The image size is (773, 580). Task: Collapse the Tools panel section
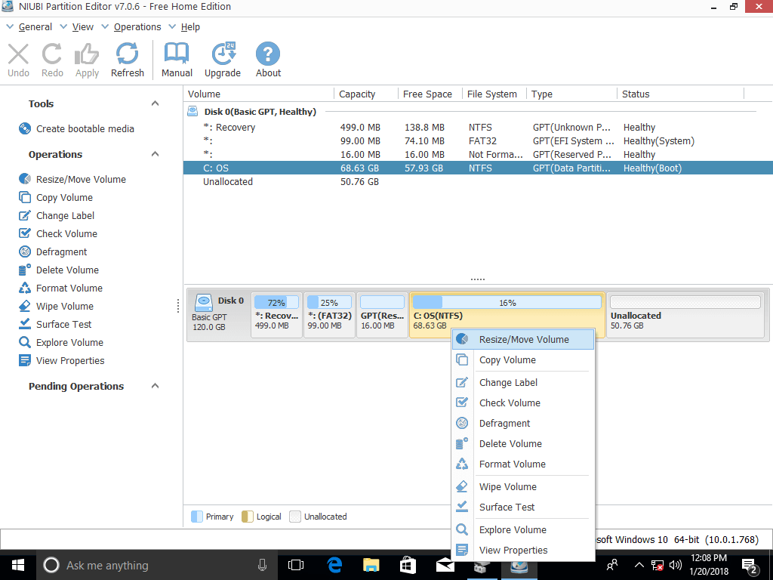point(155,103)
